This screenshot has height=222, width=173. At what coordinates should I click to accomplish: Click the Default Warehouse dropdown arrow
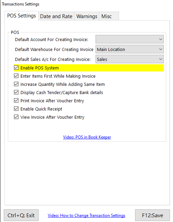pos(161,49)
